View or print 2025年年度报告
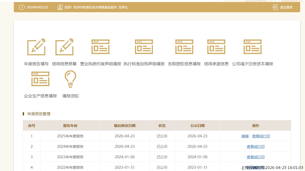This screenshot has height=171, width=305. pyautogui.click(x=261, y=136)
